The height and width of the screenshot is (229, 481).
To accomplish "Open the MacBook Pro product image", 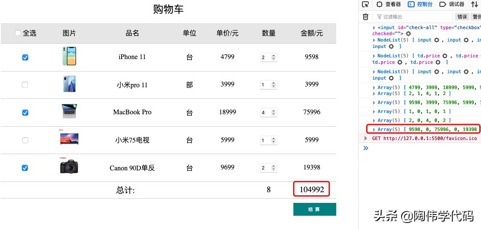I will [x=69, y=111].
